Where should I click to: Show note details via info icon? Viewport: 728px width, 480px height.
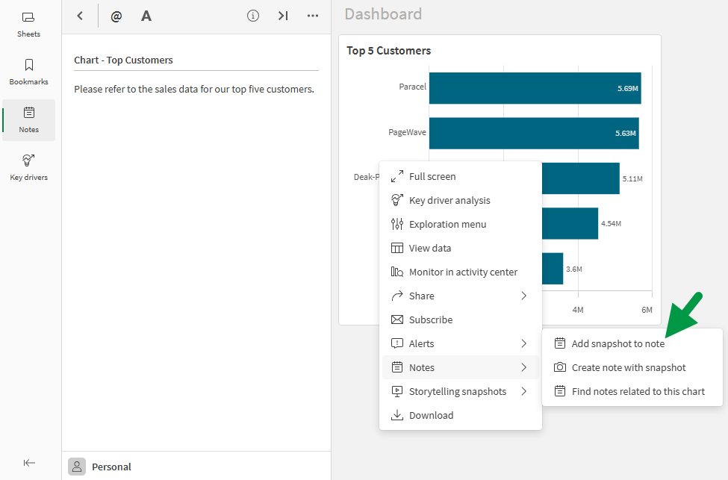point(253,16)
